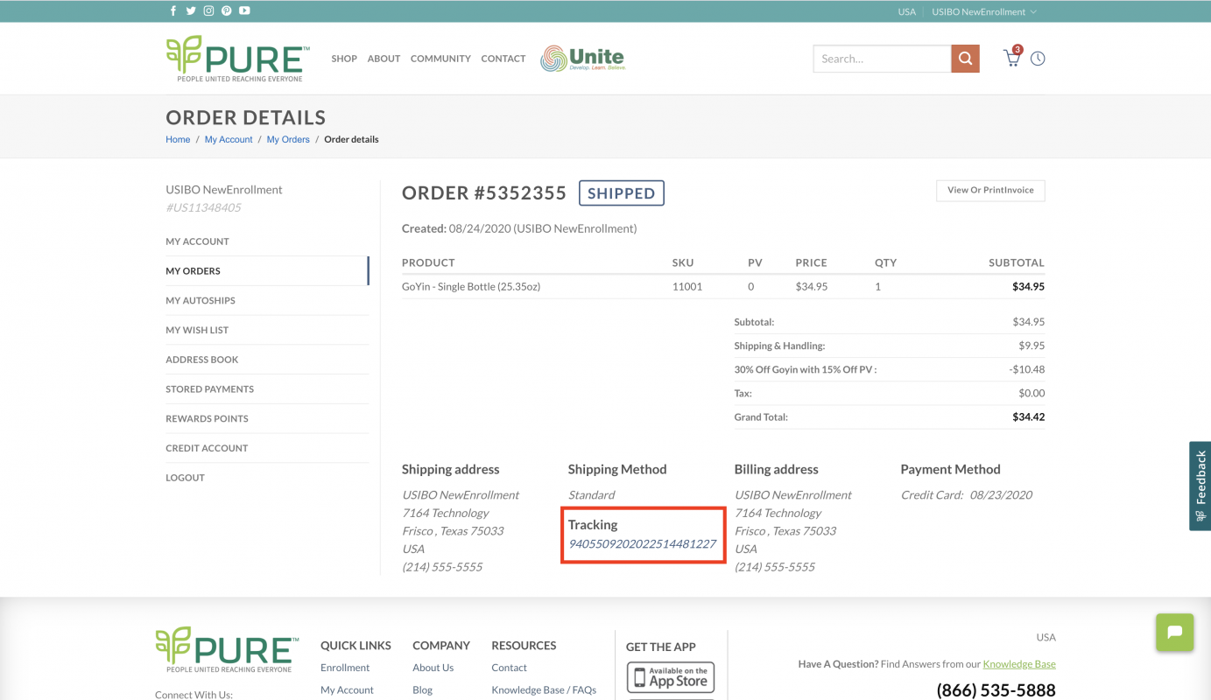Viewport: 1211px width, 700px height.
Task: Open the YouTube social icon
Action: tap(244, 11)
